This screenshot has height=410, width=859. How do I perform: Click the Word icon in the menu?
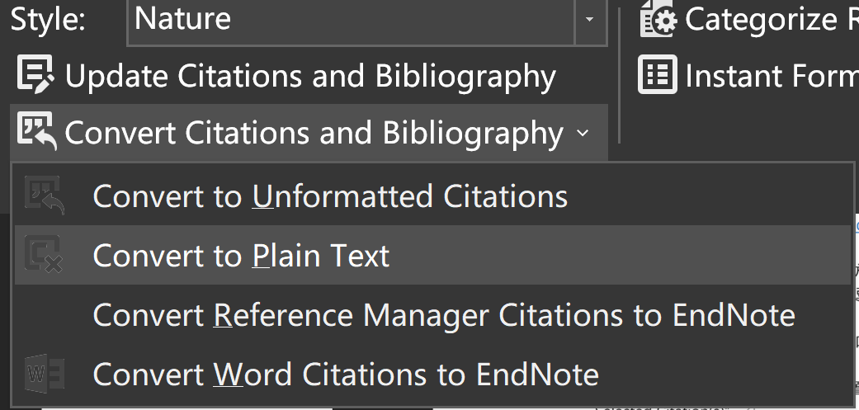pyautogui.click(x=45, y=374)
